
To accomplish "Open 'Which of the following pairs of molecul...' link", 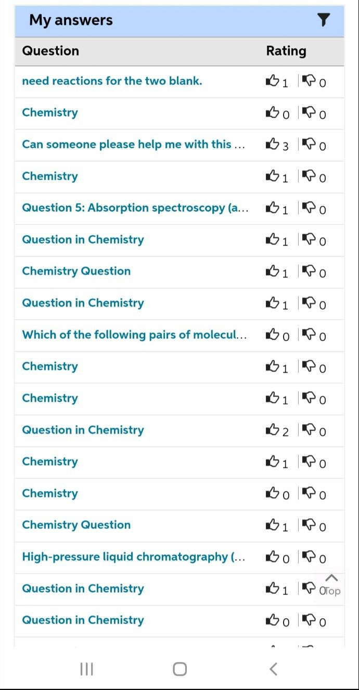I will (134, 335).
